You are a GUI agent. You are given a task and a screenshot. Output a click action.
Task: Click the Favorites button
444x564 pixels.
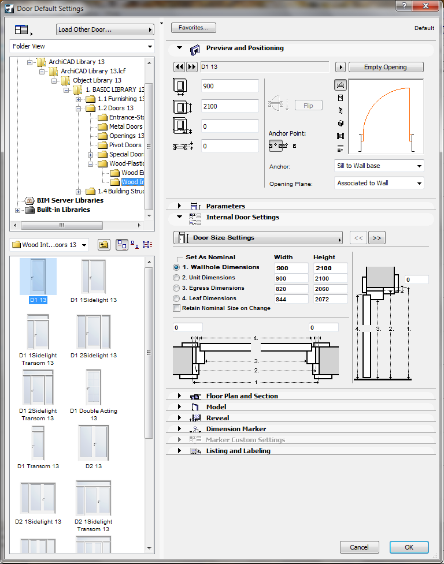click(193, 28)
